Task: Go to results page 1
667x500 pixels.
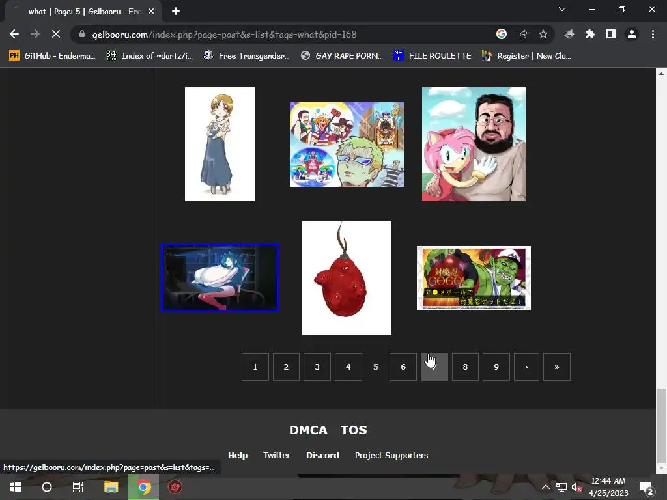Action: coord(255,367)
